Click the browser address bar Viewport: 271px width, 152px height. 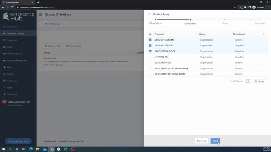[124, 8]
